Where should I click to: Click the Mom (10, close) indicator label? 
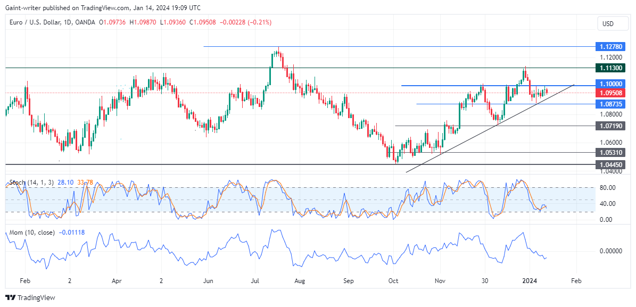pos(31,233)
